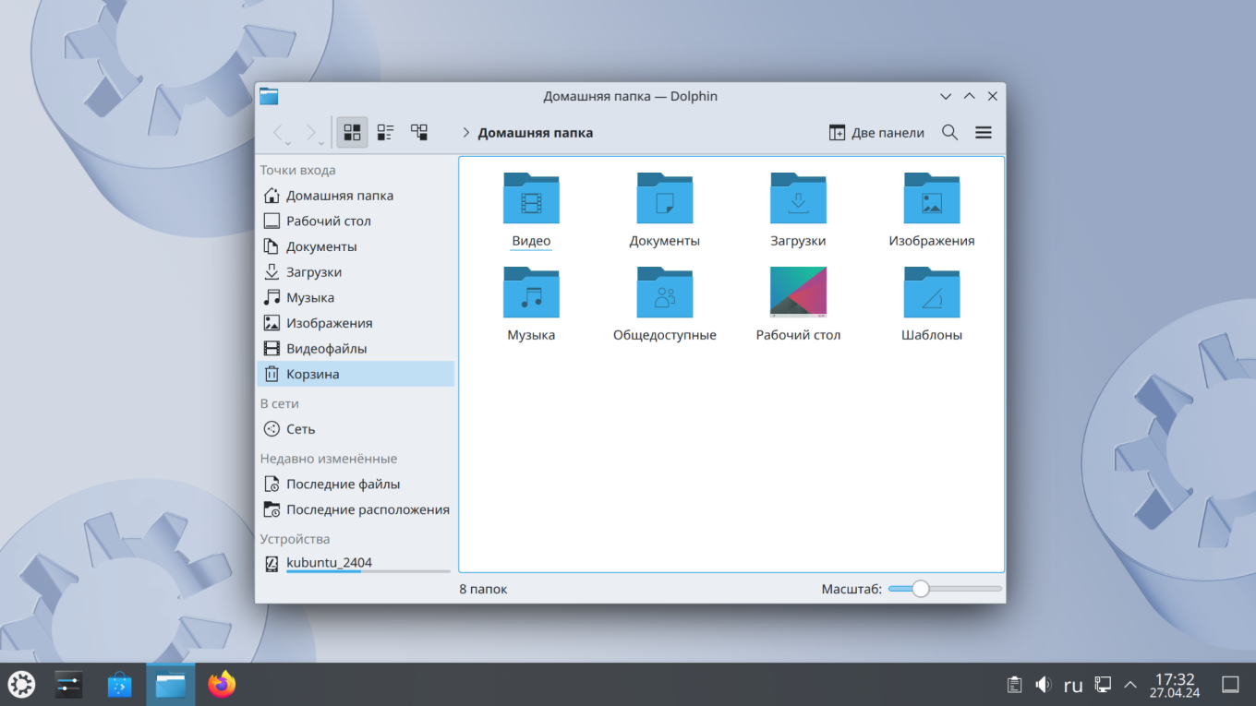The width and height of the screenshot is (1256, 706).
Task: Switch to icons view mode
Action: 352,132
